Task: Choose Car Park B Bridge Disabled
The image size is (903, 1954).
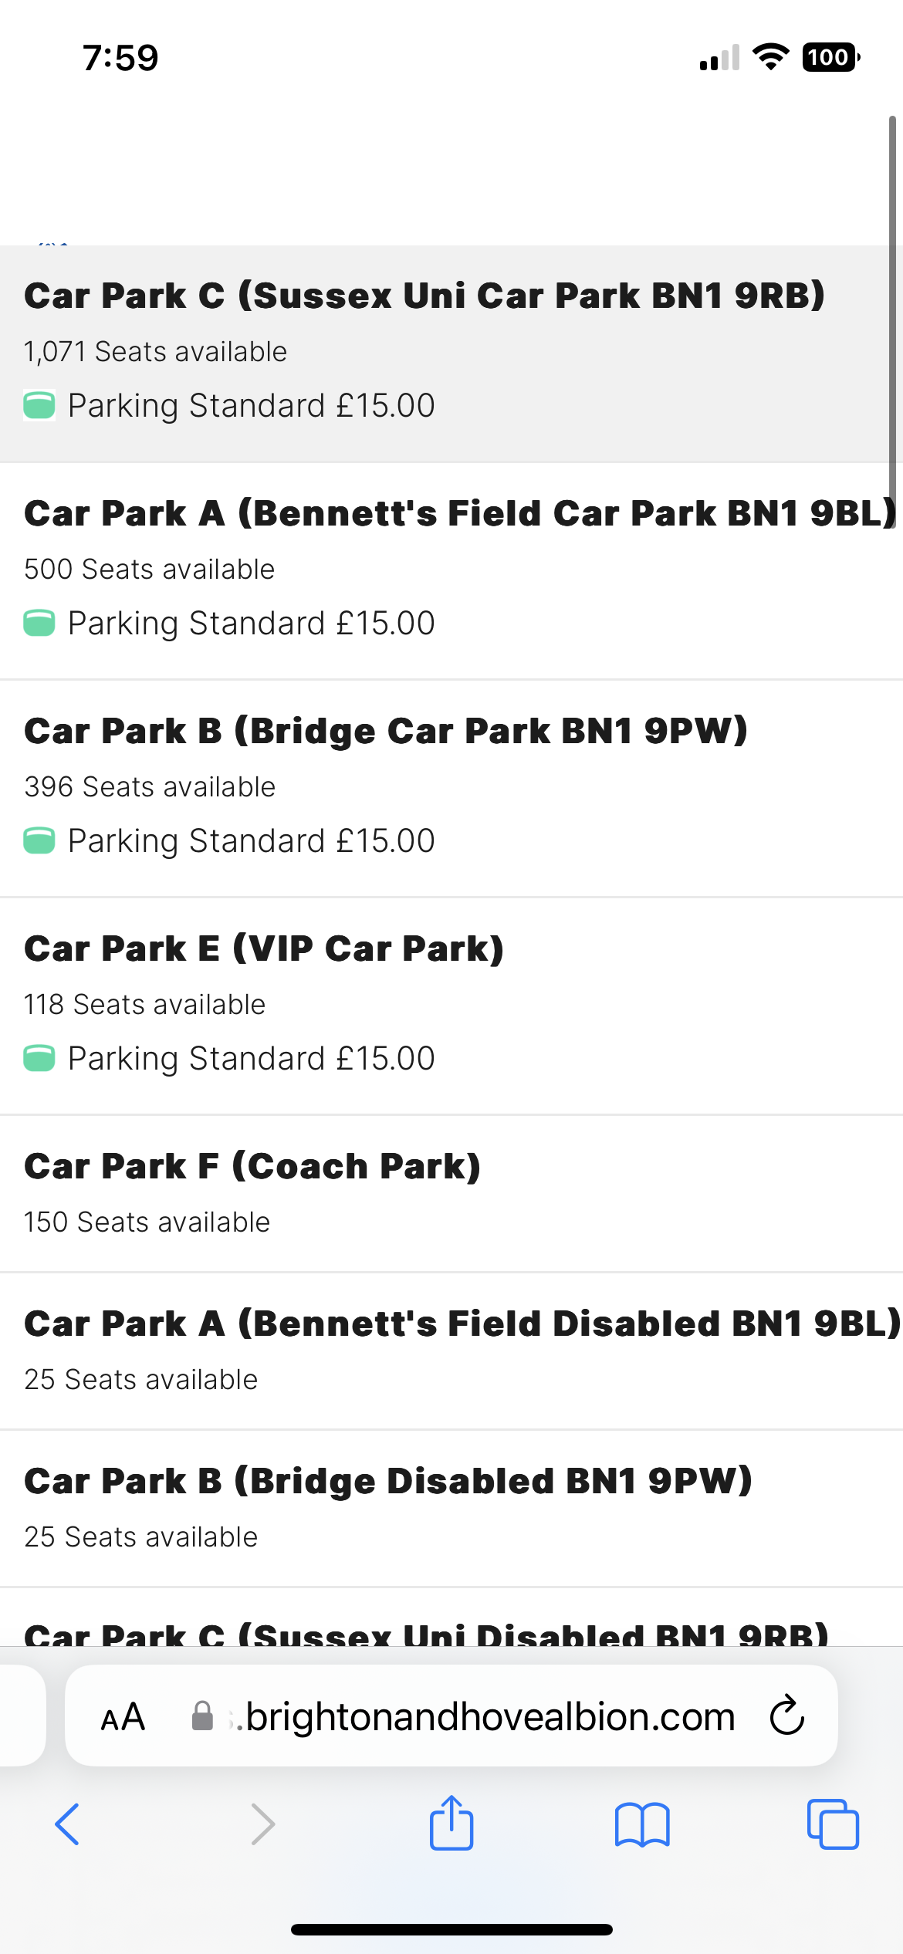Action: pos(451,1509)
